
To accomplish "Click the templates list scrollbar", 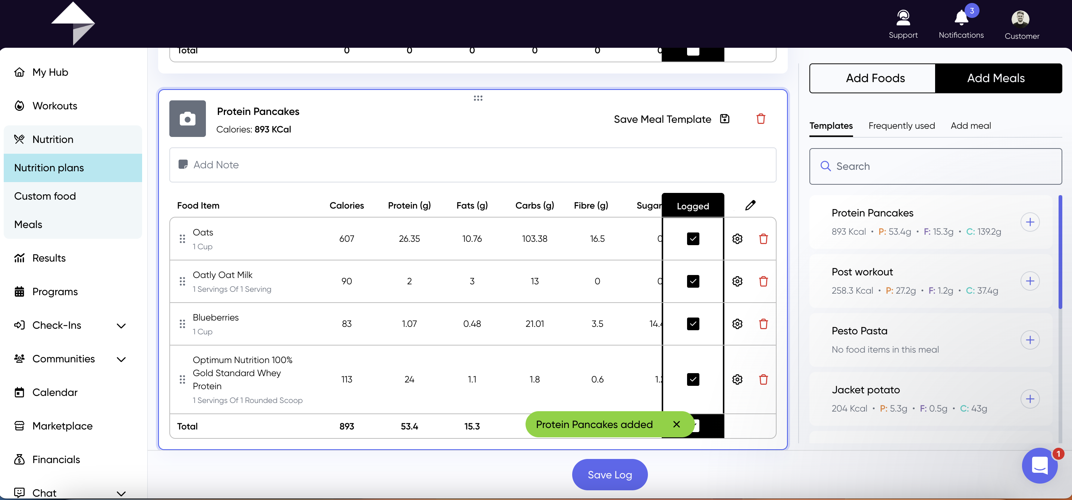I will (1060, 252).
